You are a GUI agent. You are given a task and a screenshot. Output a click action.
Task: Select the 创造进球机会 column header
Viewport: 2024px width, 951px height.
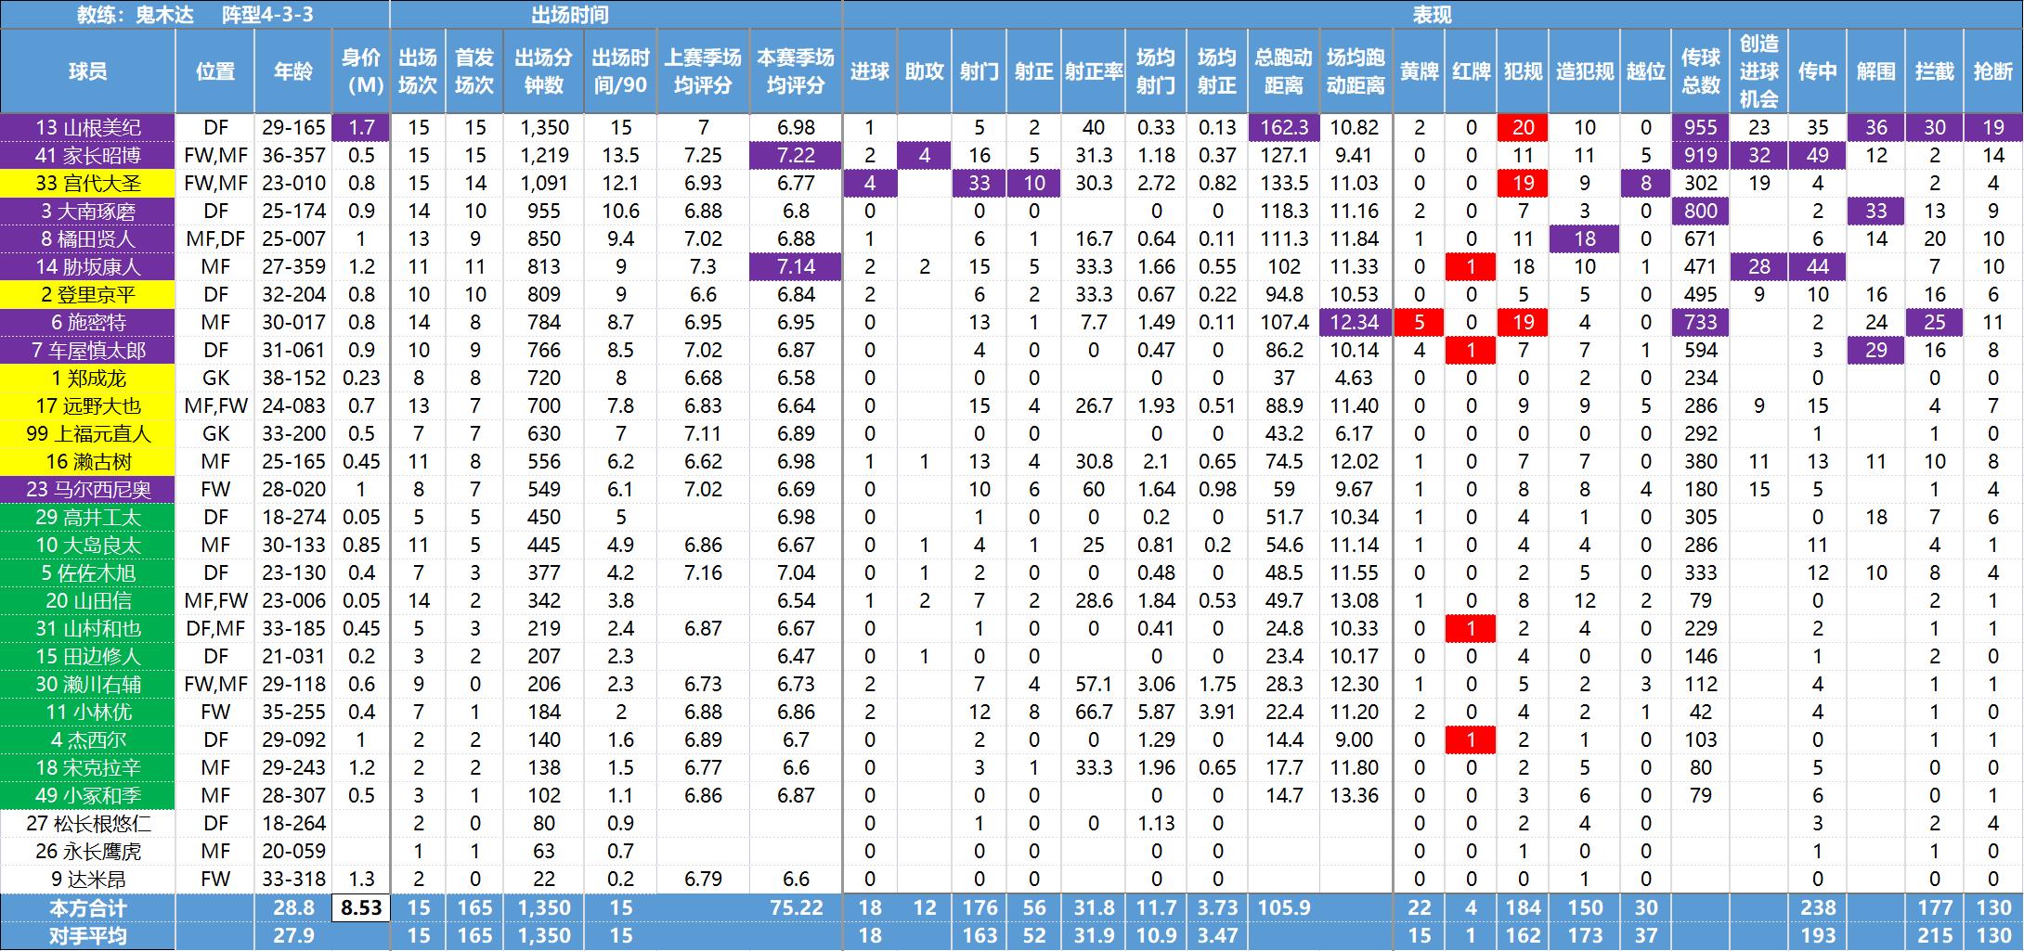pos(1759,71)
